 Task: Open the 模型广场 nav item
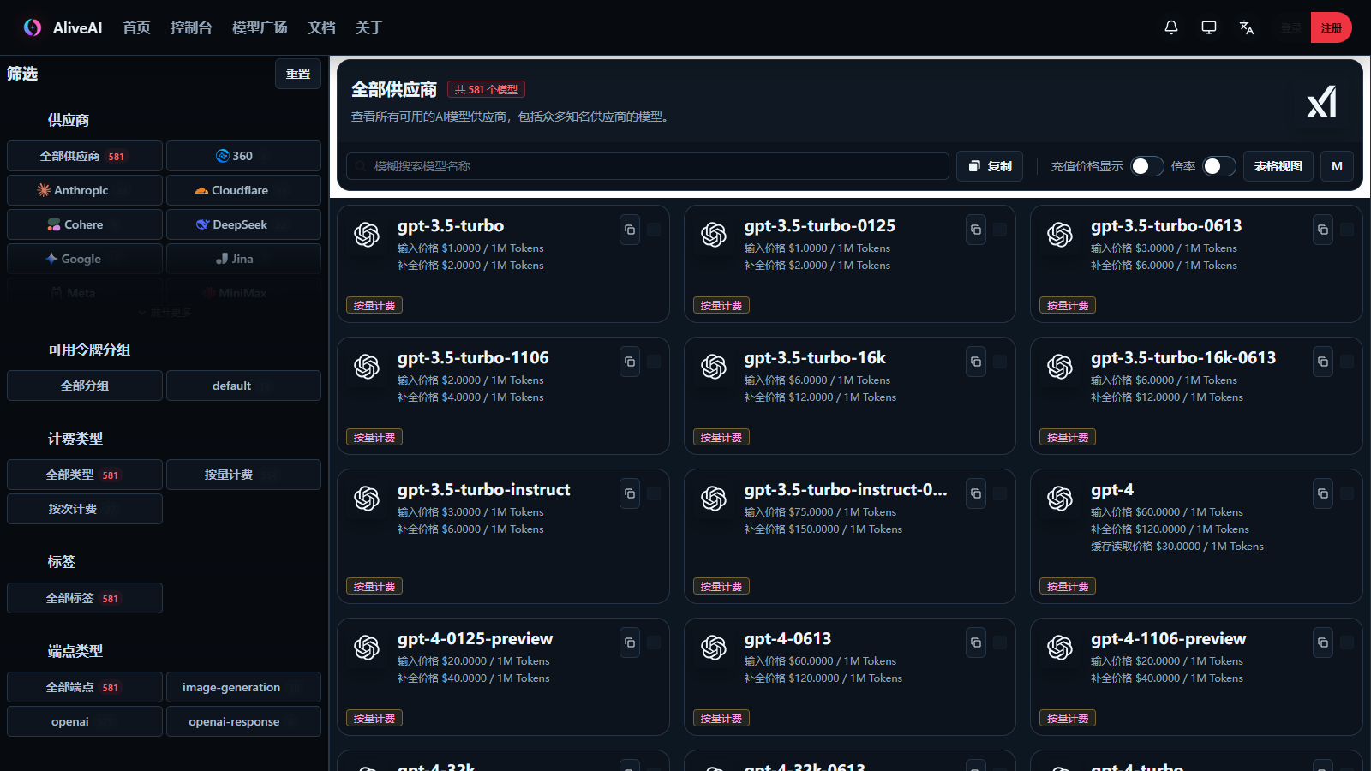(260, 27)
